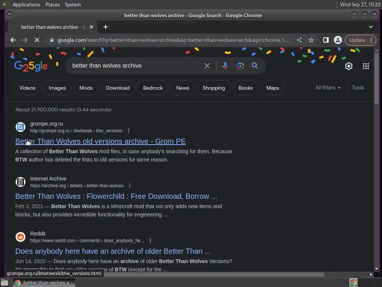
Task: Click the vertical scrollbar thumb
Action: pyautogui.click(x=377, y=78)
